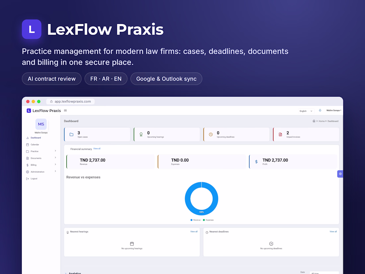Viewport: 365px width, 274px height.
Task: Click the calendar icon above No upcoming hearings
Action: pos(132,244)
